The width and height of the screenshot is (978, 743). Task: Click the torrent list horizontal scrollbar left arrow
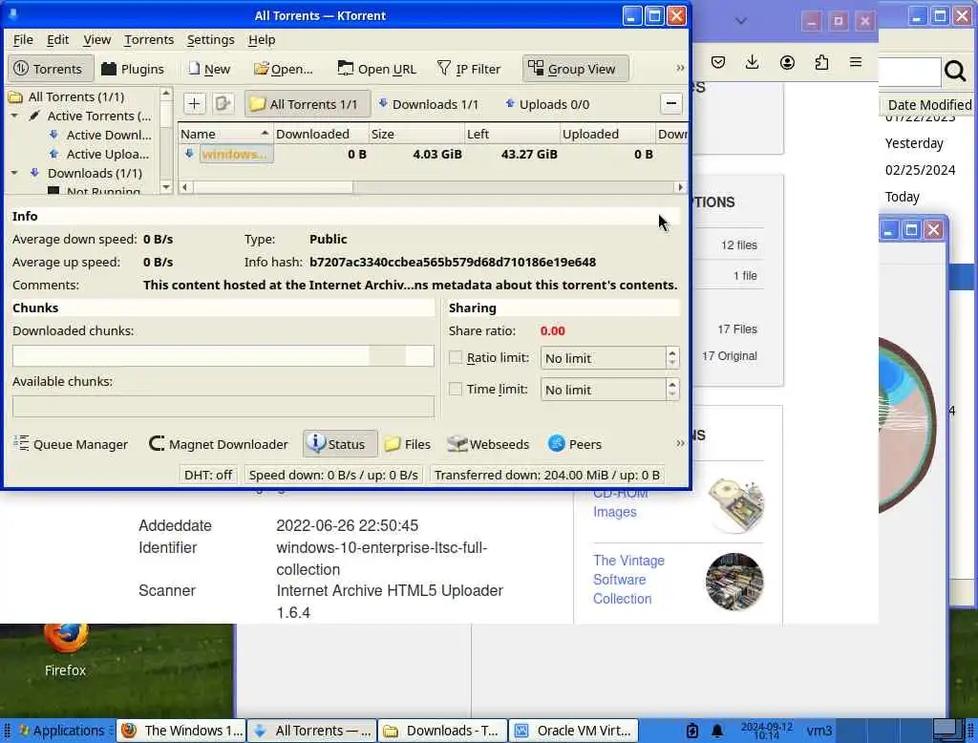pos(184,186)
